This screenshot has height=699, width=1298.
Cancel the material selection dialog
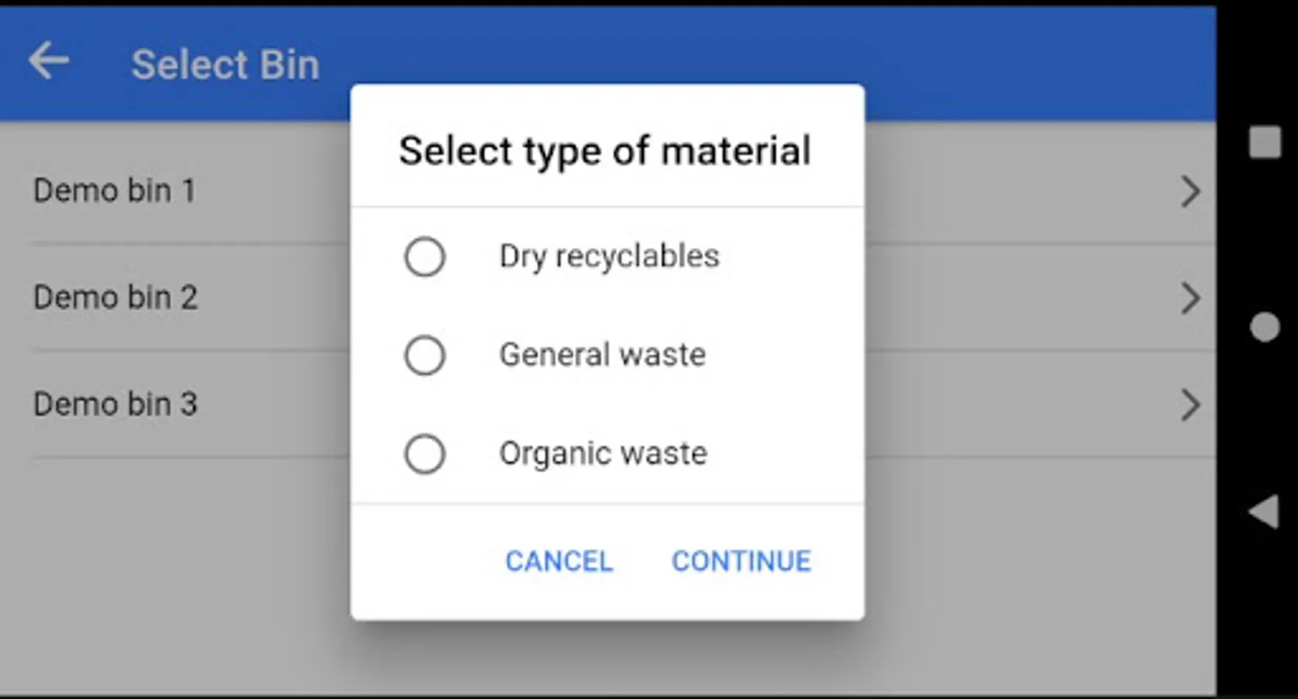(559, 561)
